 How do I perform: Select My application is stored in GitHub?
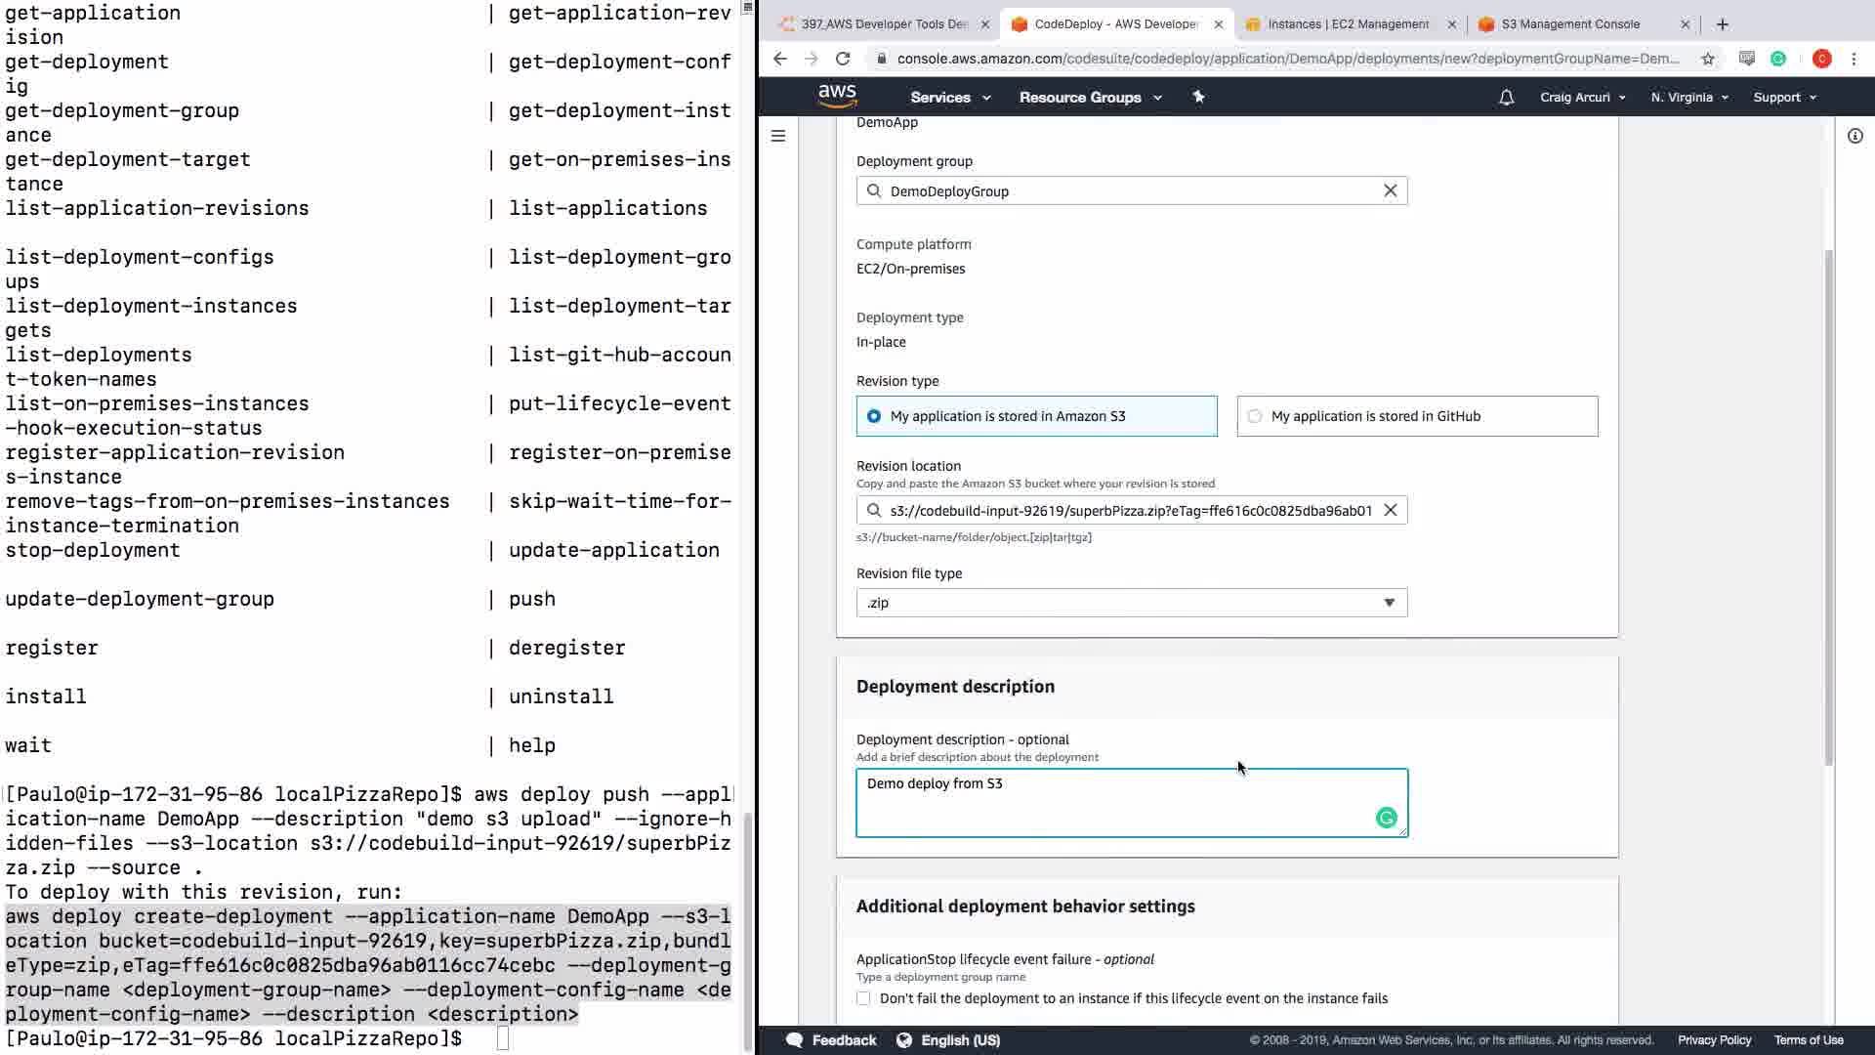[1255, 416]
